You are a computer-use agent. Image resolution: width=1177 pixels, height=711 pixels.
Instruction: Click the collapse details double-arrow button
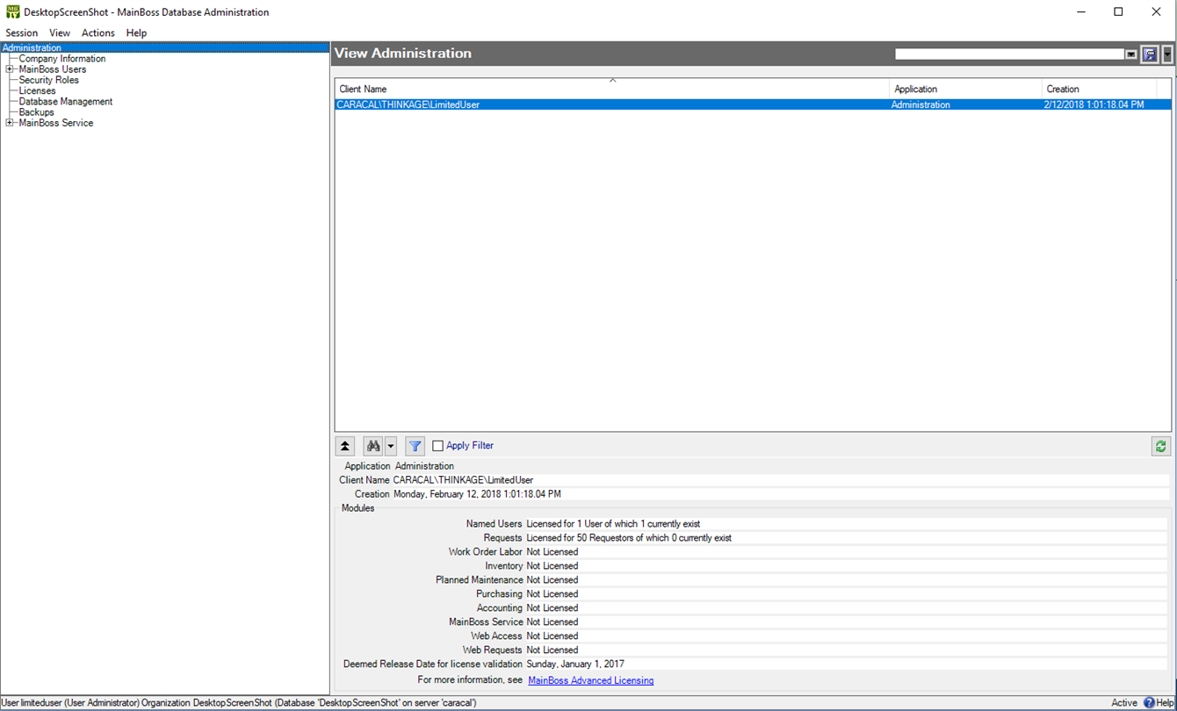tap(346, 446)
